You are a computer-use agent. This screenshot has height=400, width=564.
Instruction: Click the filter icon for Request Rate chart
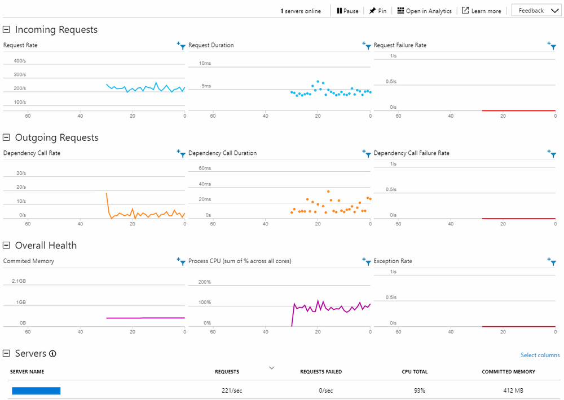click(181, 46)
